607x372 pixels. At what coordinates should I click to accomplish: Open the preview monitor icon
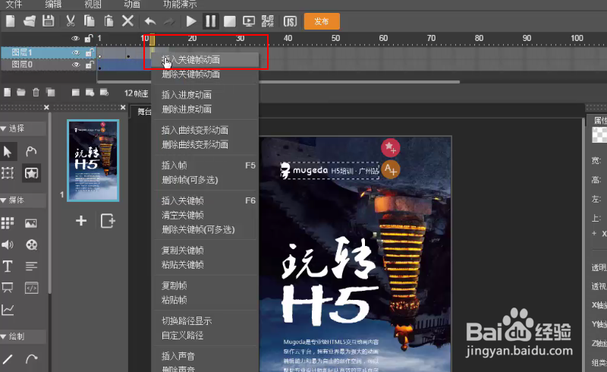[x=249, y=21]
